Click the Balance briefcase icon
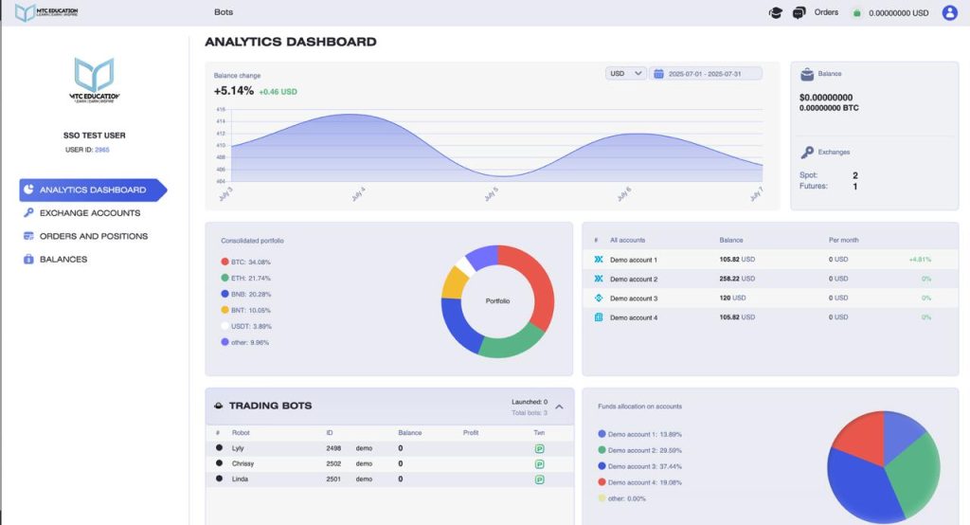Viewport: 970px width, 525px height. 806,73
